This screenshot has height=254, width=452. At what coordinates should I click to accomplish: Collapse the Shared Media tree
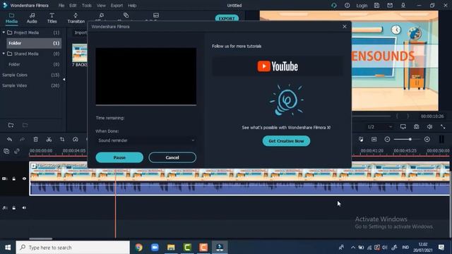(x=4, y=54)
